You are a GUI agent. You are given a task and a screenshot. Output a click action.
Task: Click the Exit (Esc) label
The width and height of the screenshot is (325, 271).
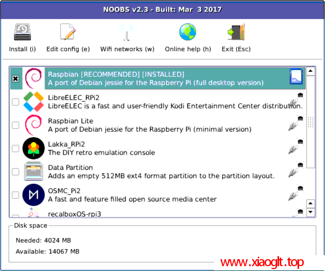tap(236, 49)
